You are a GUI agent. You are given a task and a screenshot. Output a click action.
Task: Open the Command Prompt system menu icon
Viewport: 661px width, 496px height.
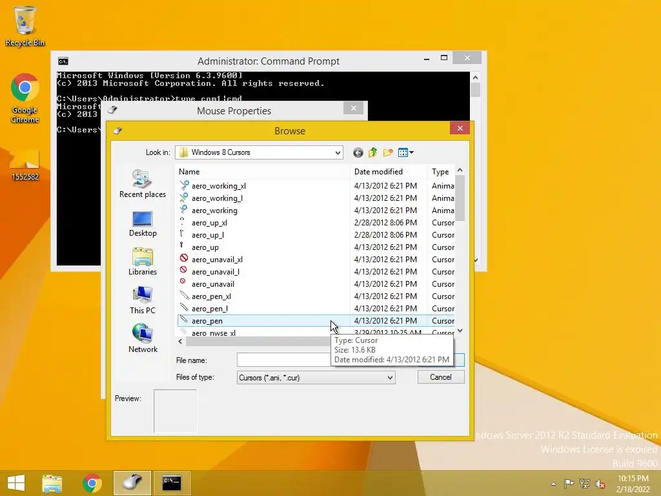(x=63, y=61)
